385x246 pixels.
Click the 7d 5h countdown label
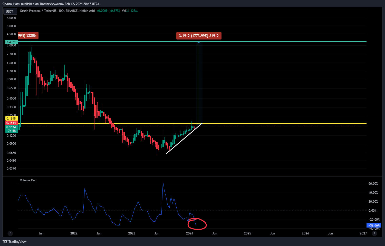point(11,131)
